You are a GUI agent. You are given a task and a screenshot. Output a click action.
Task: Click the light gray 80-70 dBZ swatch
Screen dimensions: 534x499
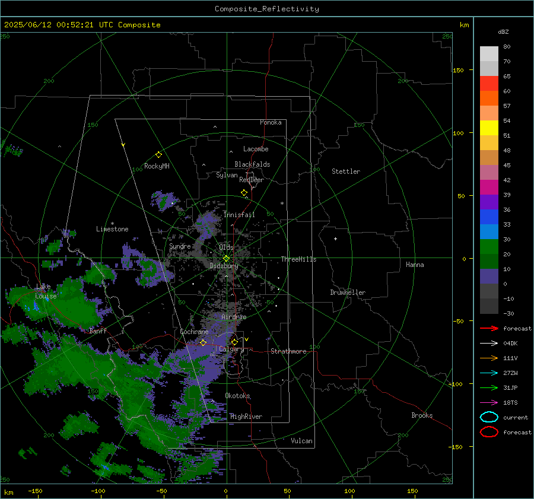(489, 53)
